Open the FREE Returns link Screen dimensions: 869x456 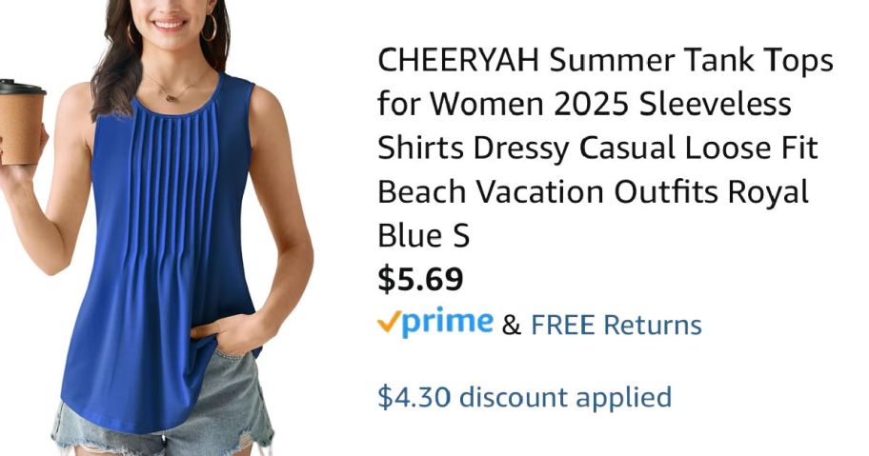pos(616,325)
